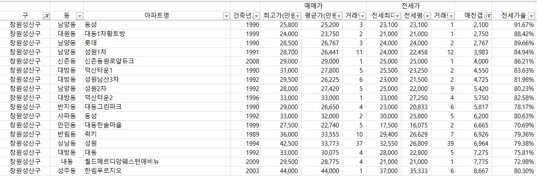This screenshot has width=537, height=176.
Task: Select apartment cell 성원2차
Action: (x=157, y=88)
